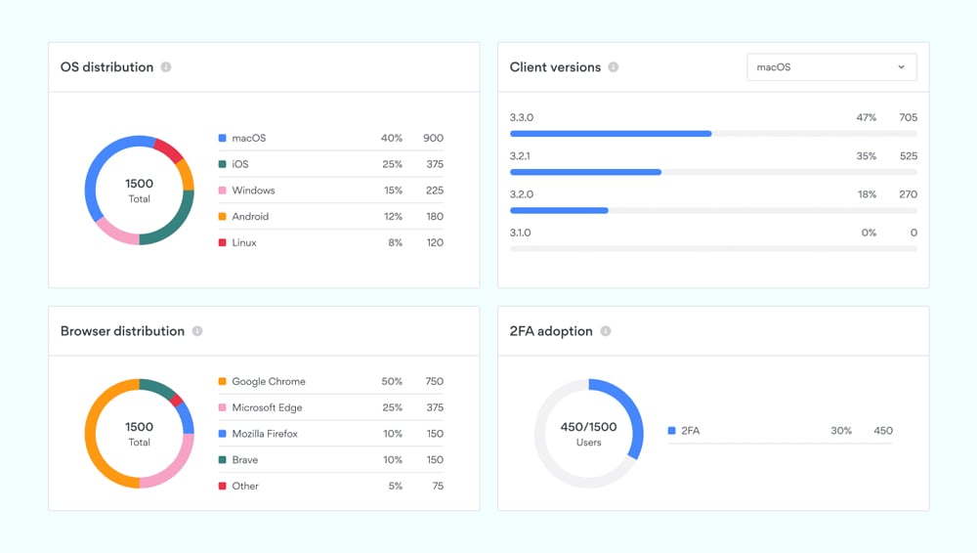Image resolution: width=977 pixels, height=553 pixels.
Task: Click info icon beside Client versions
Action: tap(614, 67)
